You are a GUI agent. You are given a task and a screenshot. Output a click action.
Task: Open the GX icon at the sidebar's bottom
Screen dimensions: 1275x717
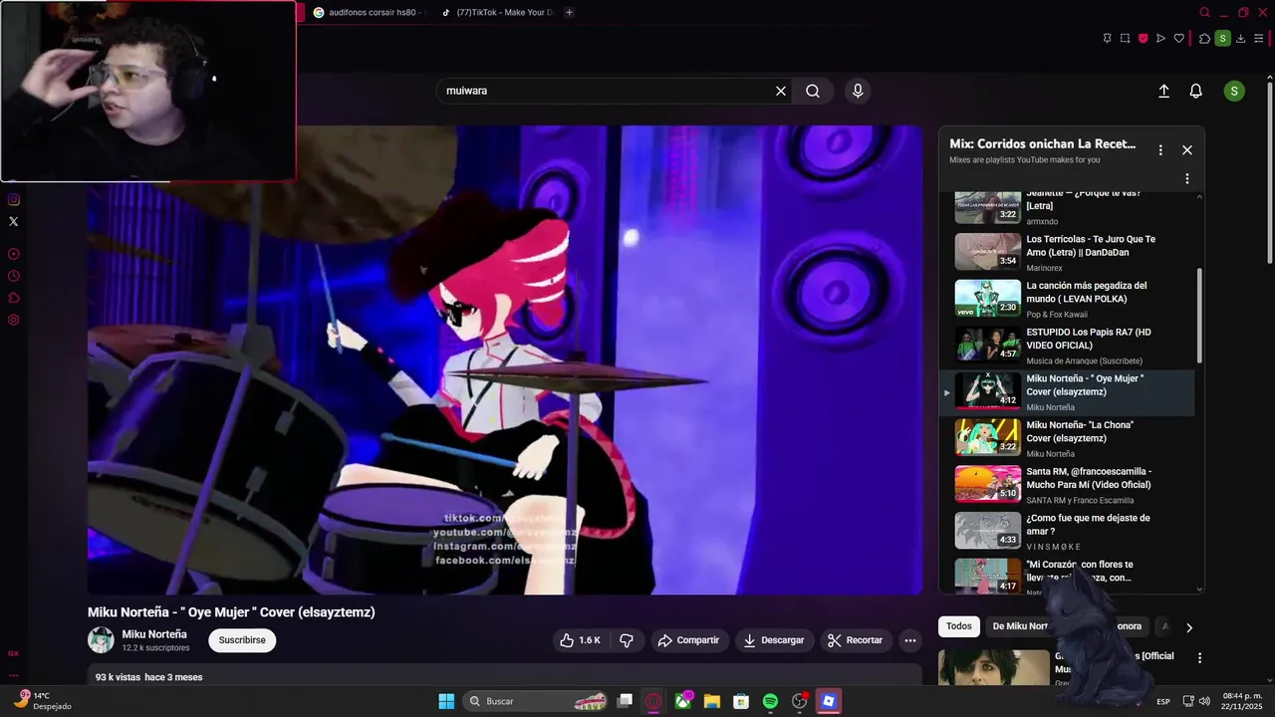coord(14,653)
